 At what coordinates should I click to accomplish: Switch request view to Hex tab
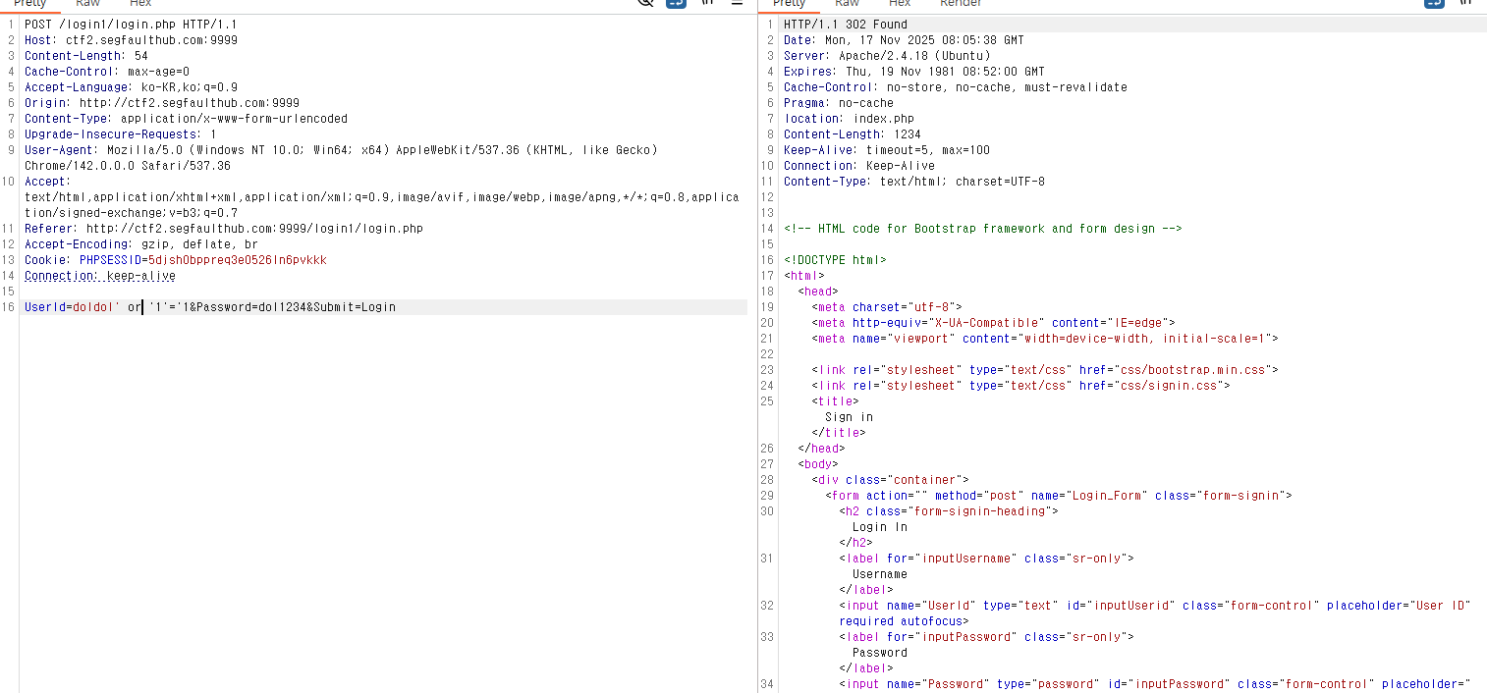pyautogui.click(x=140, y=4)
